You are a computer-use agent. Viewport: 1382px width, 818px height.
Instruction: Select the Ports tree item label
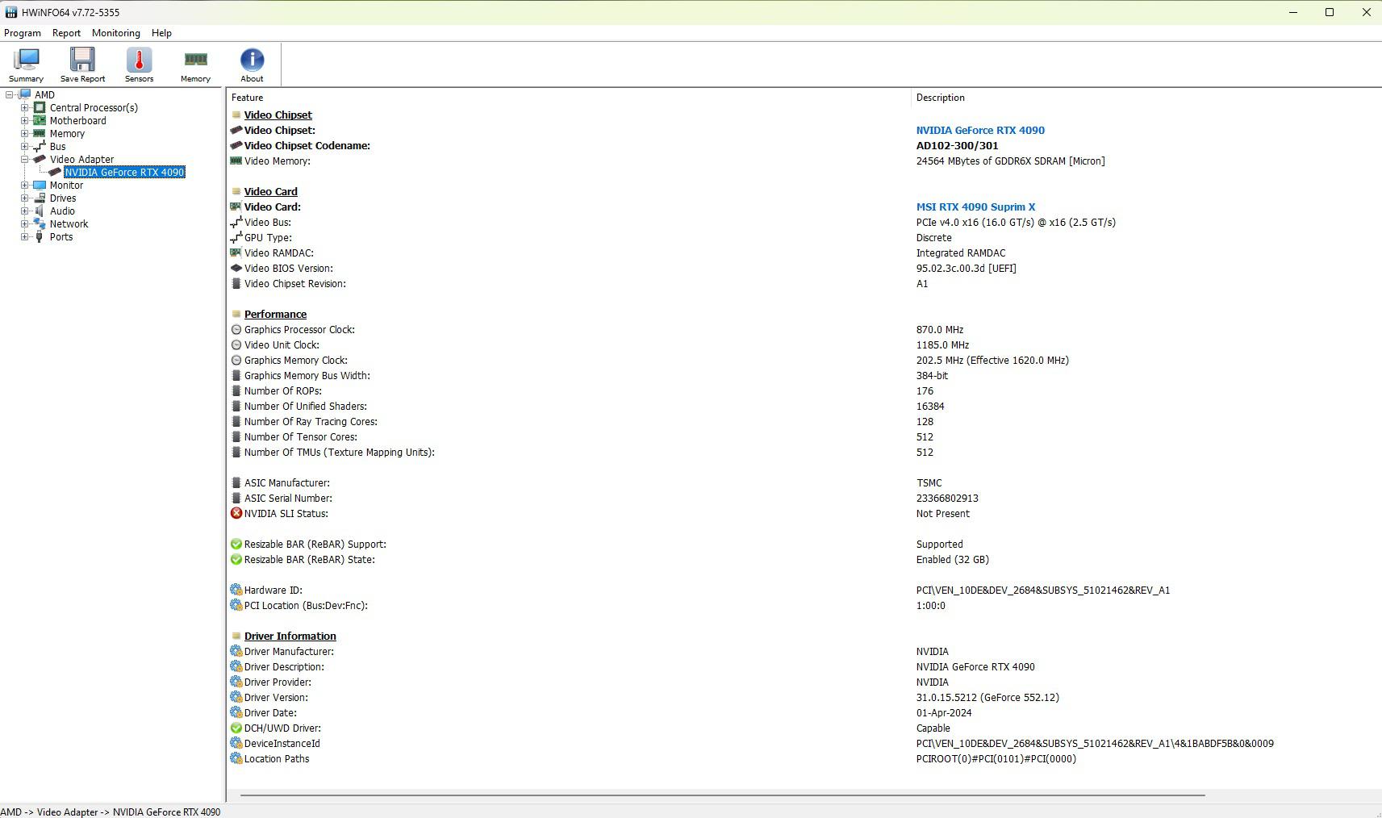coord(61,236)
